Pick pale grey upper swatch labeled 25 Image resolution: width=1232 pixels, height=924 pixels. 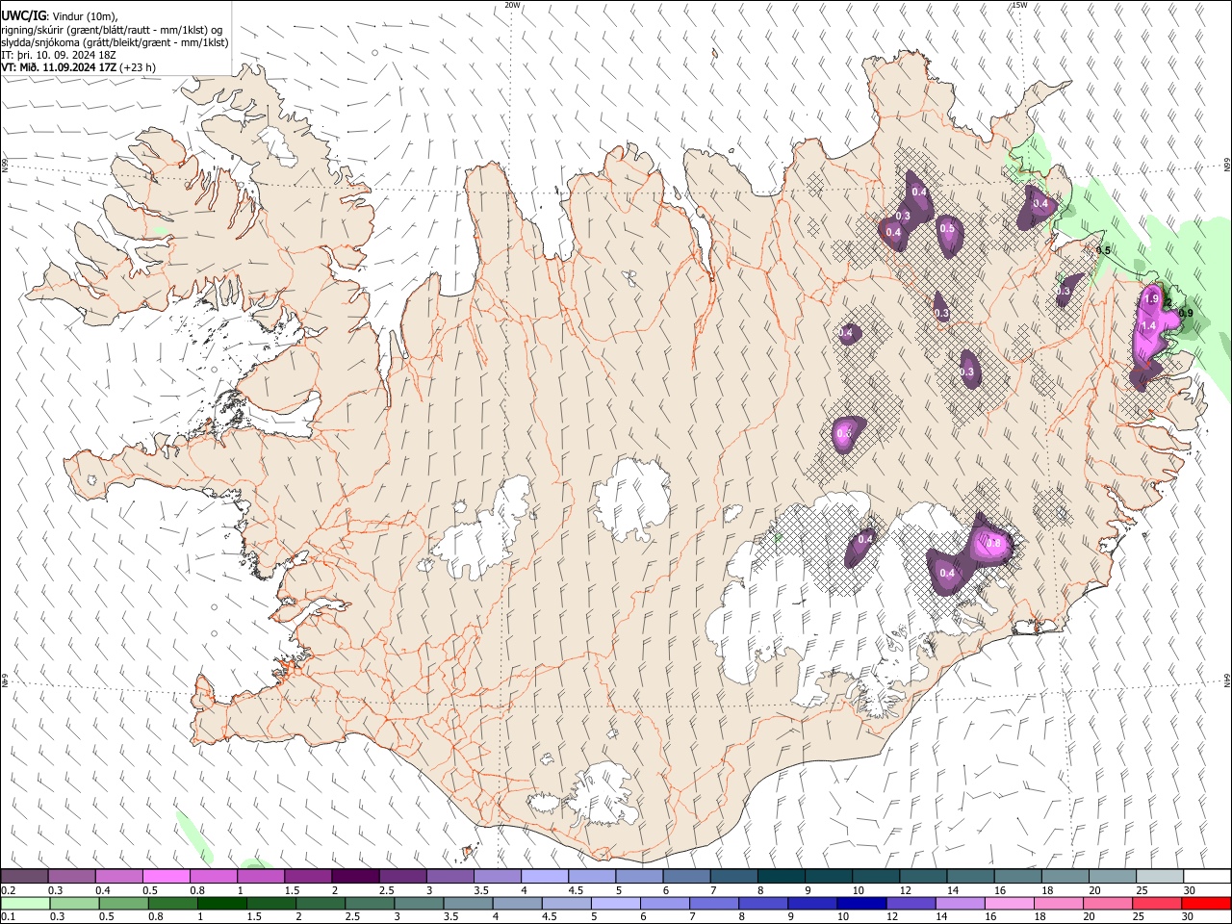click(1159, 876)
